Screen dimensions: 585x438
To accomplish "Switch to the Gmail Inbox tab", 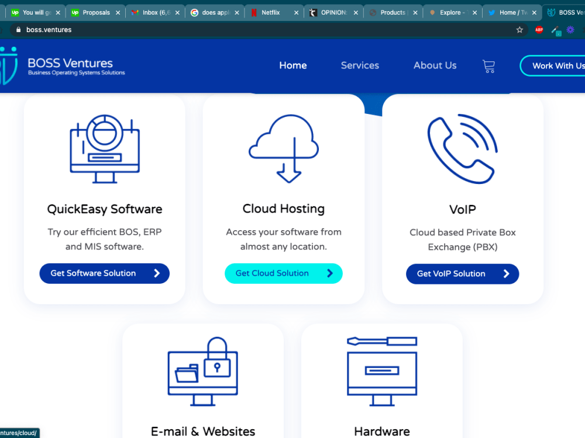I will coord(156,13).
